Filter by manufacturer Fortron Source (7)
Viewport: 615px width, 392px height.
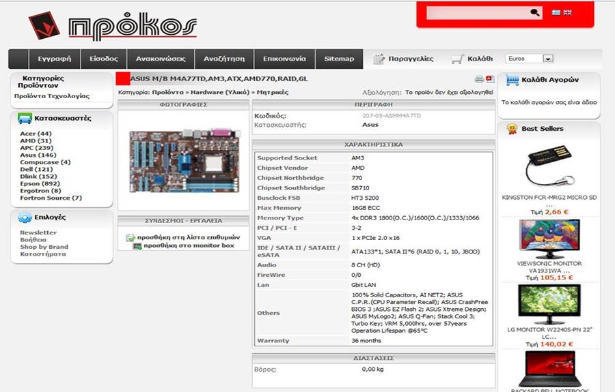(x=51, y=198)
